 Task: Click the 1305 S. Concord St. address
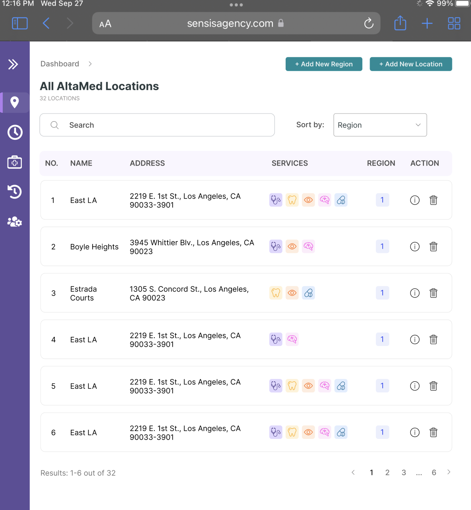189,294
